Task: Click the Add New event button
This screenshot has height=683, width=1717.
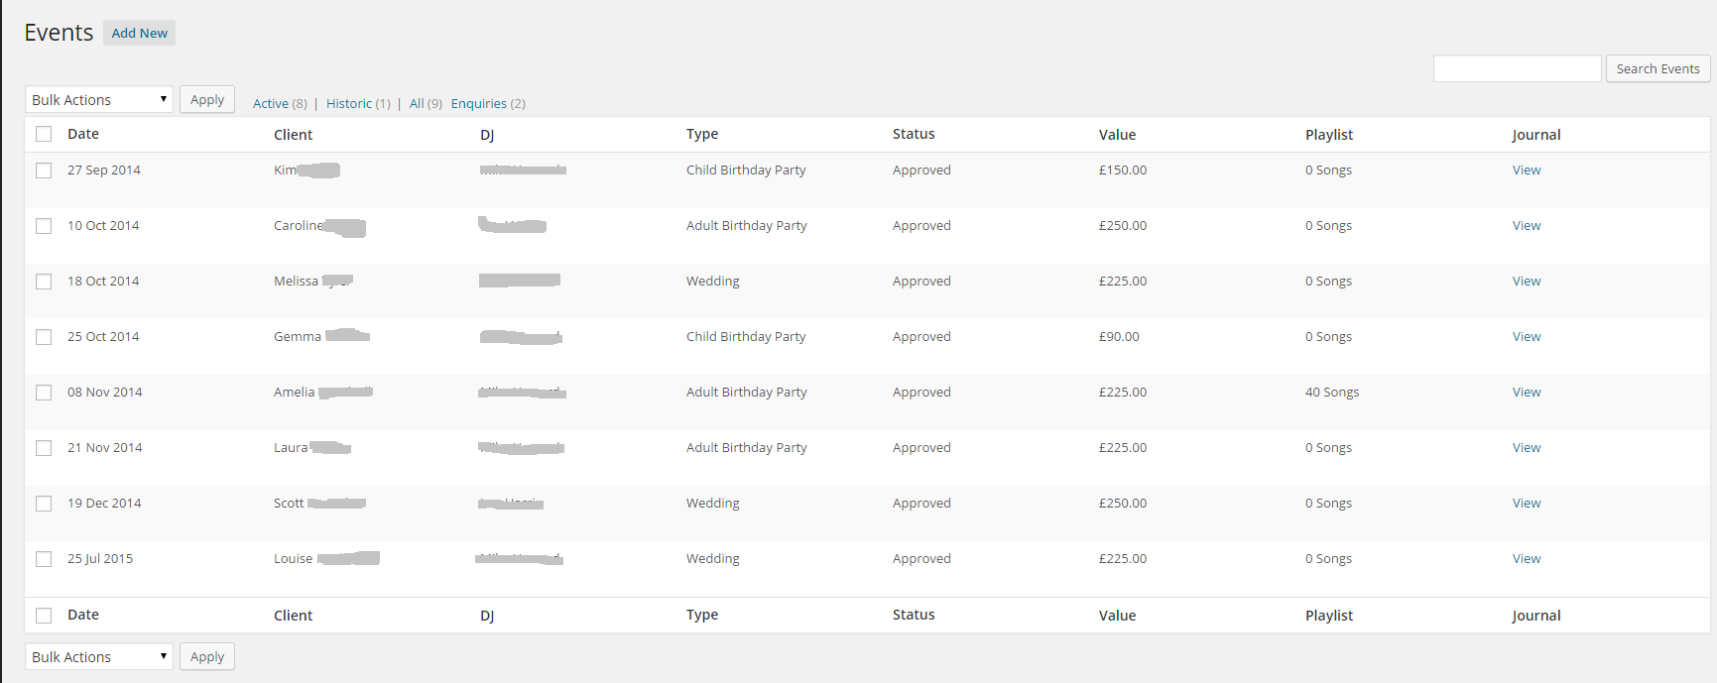Action: pyautogui.click(x=139, y=33)
